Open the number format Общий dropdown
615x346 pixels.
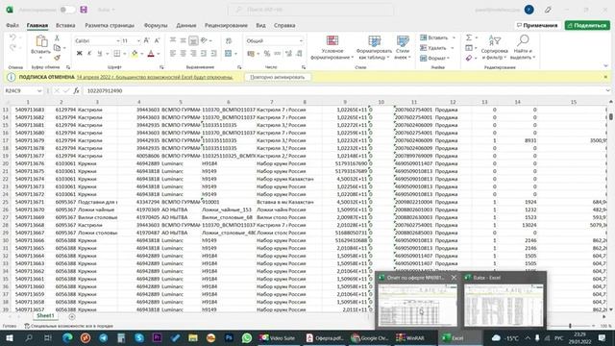point(301,40)
